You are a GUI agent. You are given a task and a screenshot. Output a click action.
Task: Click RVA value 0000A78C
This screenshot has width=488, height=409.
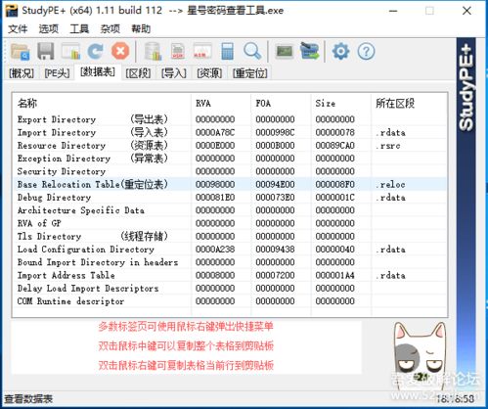215,132
